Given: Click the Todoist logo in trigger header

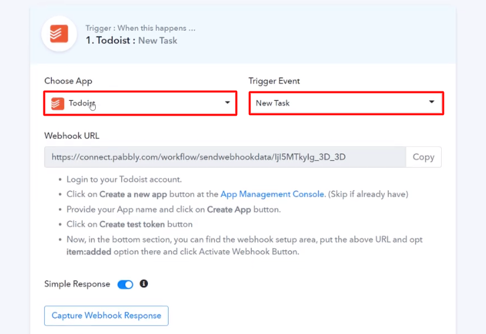Looking at the screenshot, I should pyautogui.click(x=59, y=33).
